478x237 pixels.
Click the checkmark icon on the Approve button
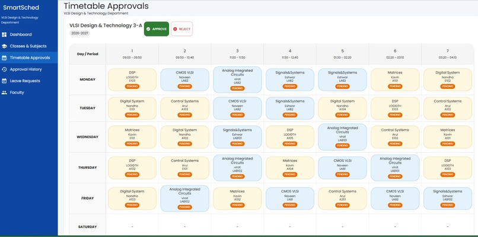point(148,29)
